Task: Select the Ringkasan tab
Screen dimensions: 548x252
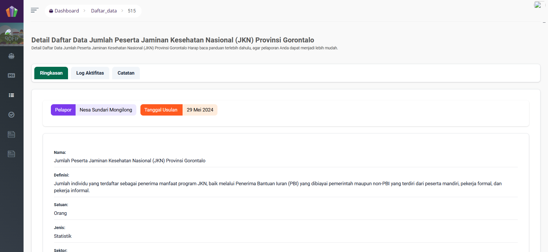Action: pos(51,73)
